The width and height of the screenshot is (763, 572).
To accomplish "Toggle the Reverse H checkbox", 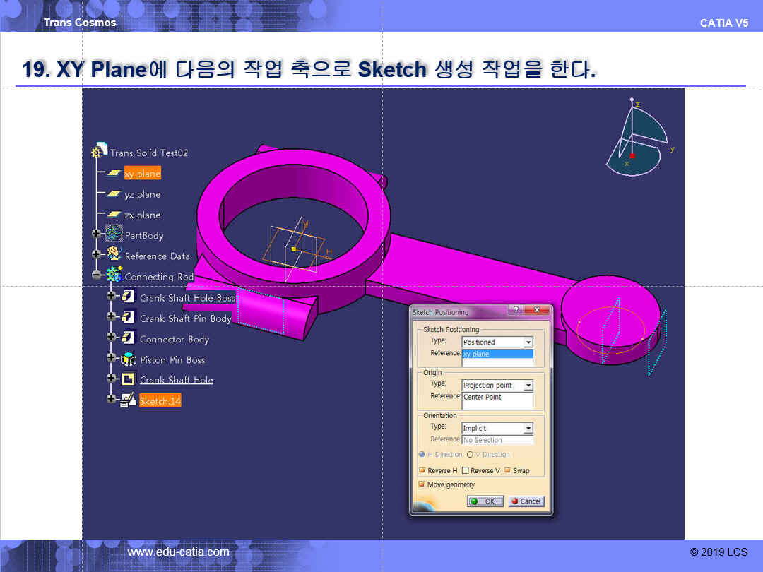I will [422, 470].
